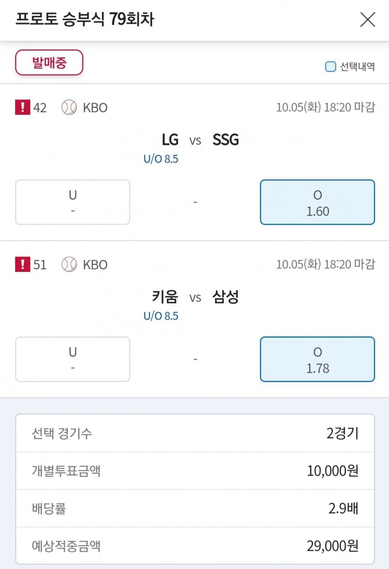
Task: Click the 키움 team name
Action: click(165, 297)
